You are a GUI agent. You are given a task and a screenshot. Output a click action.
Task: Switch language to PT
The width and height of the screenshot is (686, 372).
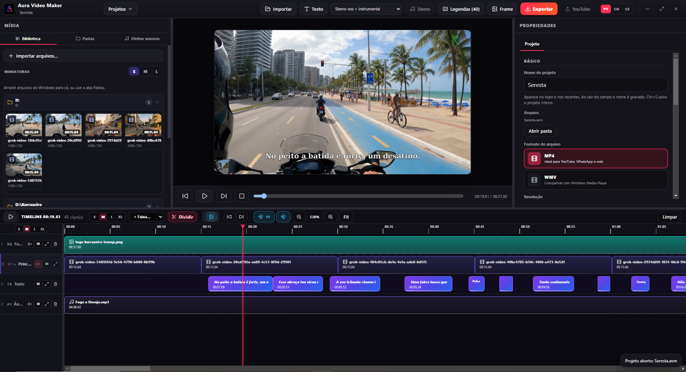(x=606, y=9)
